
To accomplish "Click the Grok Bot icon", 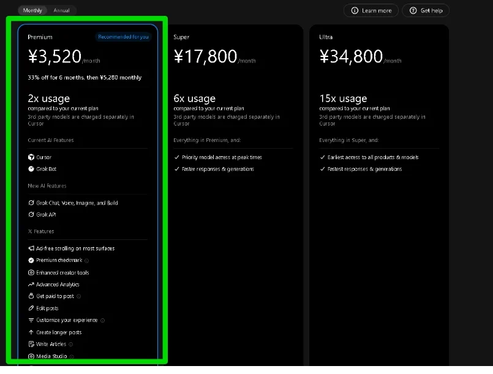I will [31, 169].
